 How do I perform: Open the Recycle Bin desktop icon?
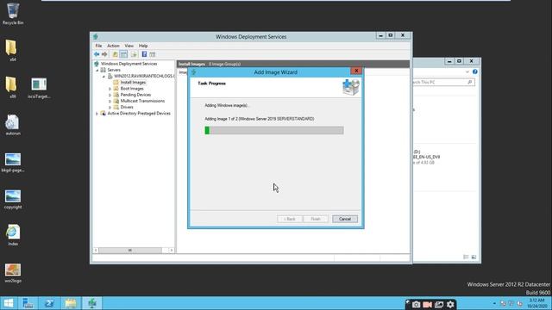[x=13, y=14]
